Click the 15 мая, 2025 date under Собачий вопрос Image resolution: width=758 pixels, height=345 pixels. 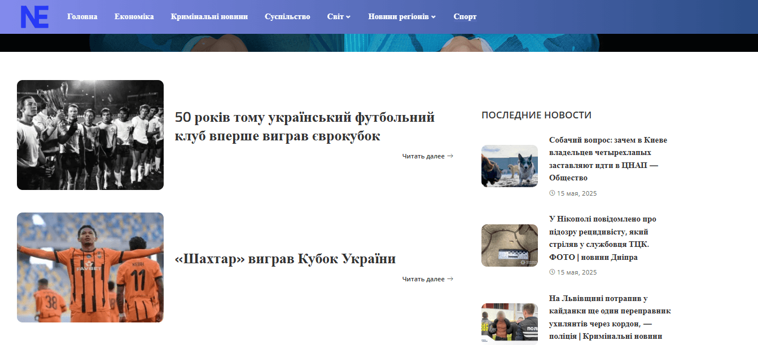tap(577, 193)
